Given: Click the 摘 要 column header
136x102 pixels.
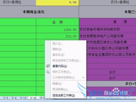Looking at the screenshot, I should click(107, 22).
